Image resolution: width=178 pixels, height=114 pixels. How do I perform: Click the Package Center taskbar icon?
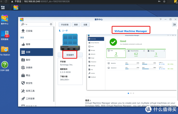[16, 8]
